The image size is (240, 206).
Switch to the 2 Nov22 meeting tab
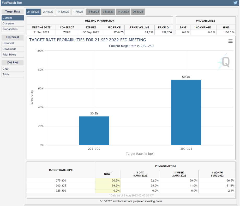pos(48,12)
